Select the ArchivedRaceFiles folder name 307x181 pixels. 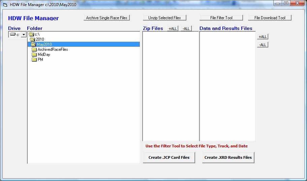[53, 49]
